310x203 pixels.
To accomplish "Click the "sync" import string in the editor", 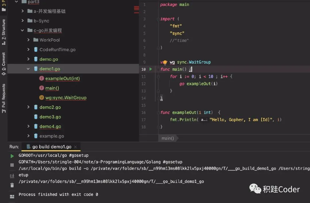I will click(177, 33).
